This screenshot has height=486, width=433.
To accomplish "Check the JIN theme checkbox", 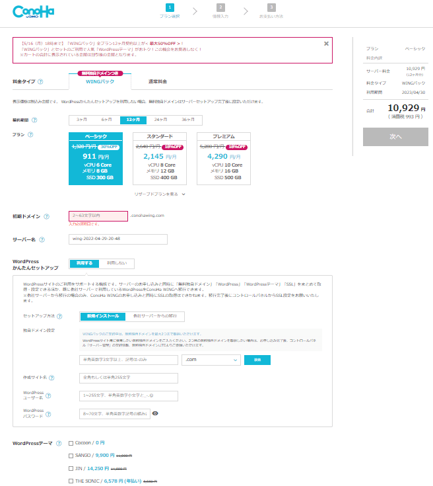I will click(71, 469).
